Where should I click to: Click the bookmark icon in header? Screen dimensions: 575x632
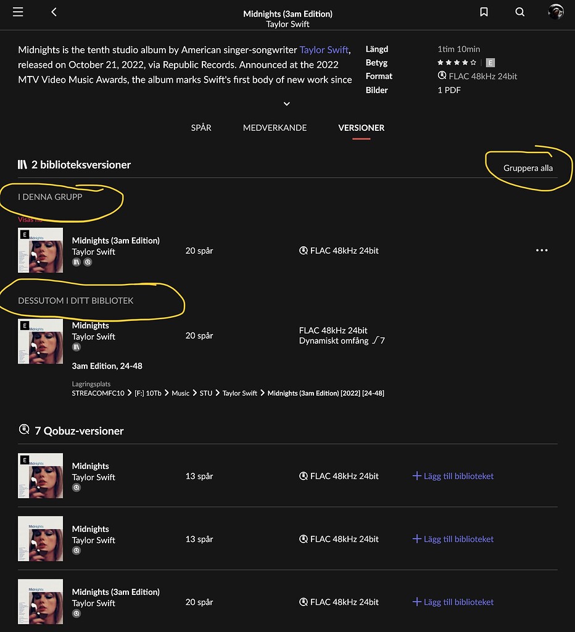(484, 12)
